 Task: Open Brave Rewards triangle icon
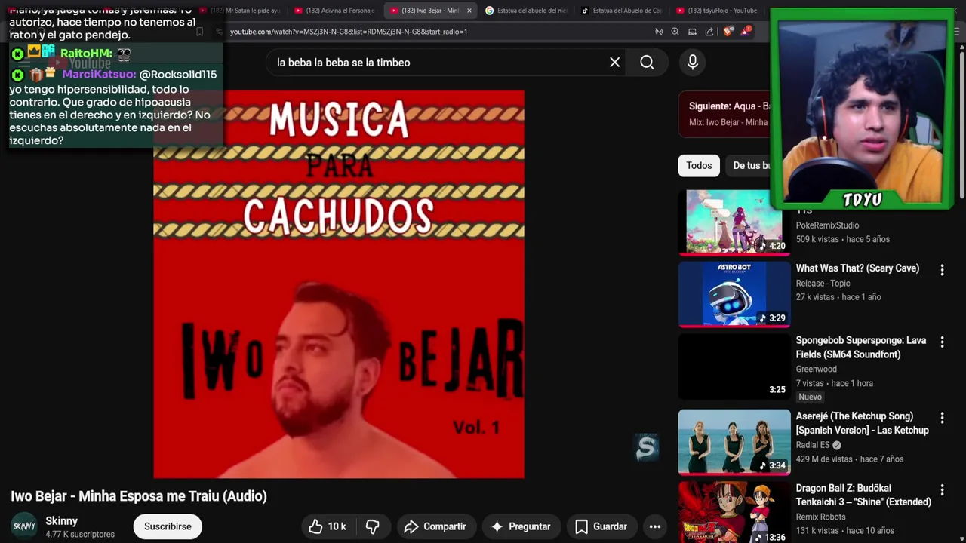pyautogui.click(x=746, y=31)
